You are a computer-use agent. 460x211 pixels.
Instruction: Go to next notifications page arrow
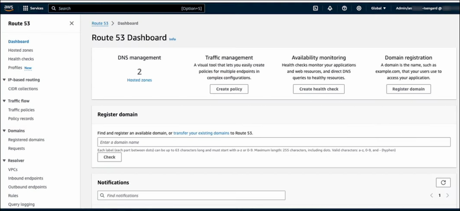tap(447, 196)
